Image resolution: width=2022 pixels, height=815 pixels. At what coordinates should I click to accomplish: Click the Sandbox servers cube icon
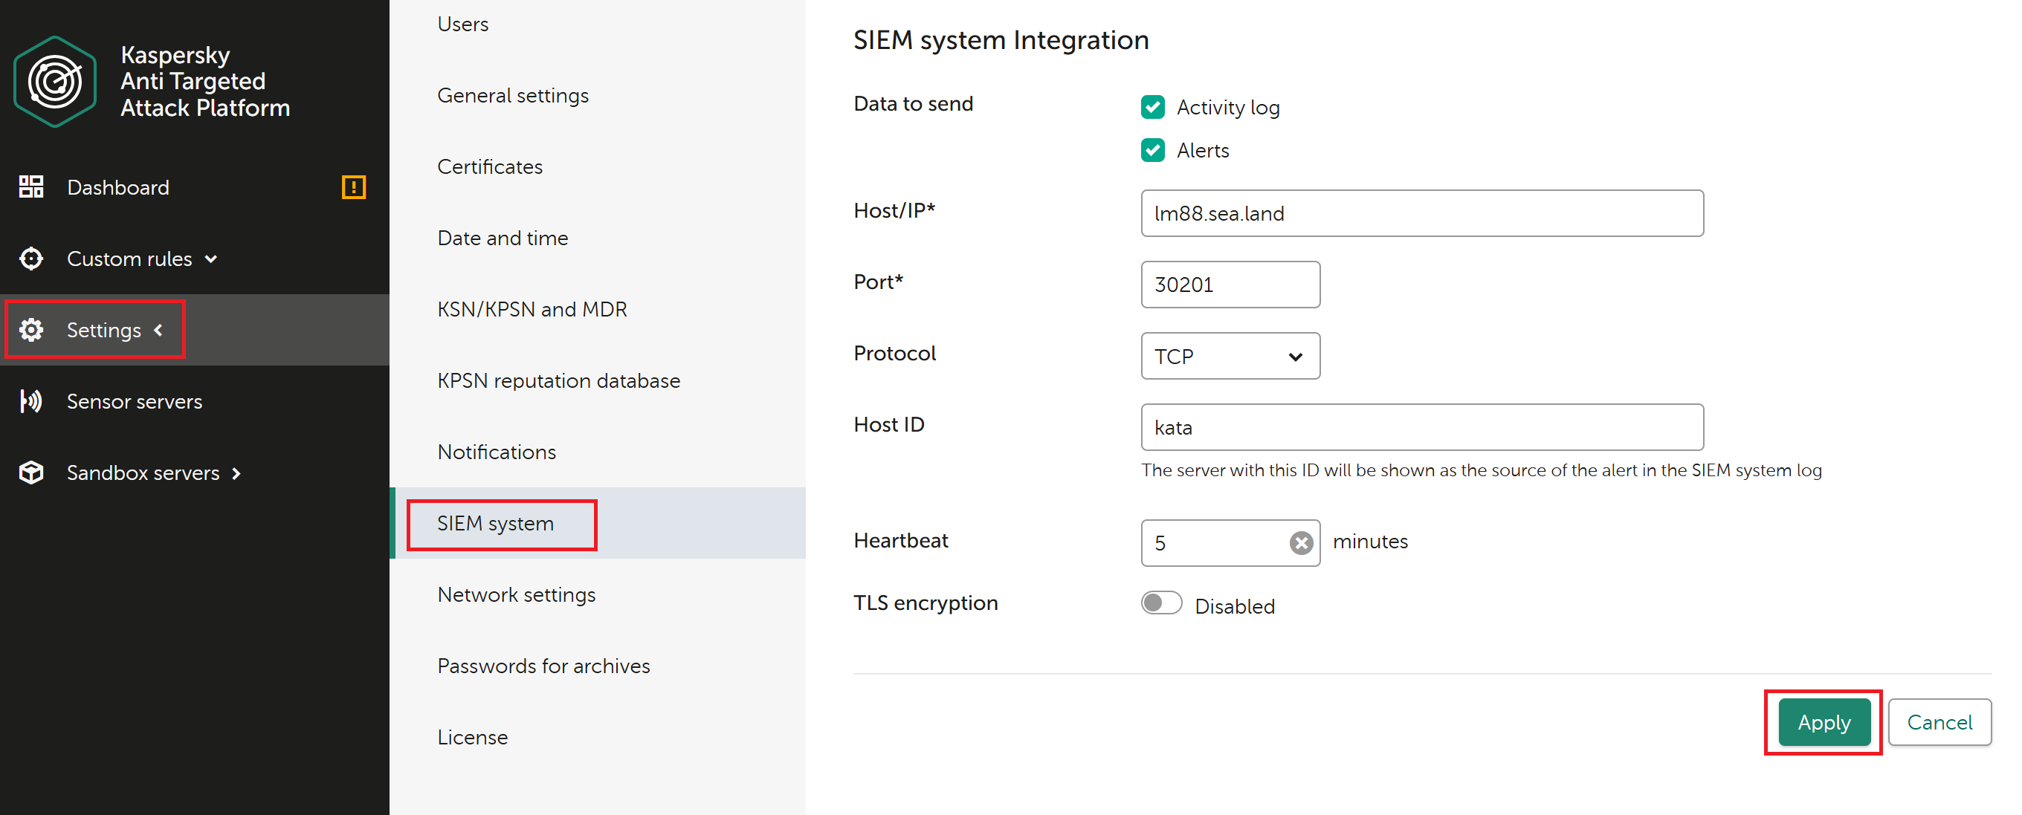[30, 473]
